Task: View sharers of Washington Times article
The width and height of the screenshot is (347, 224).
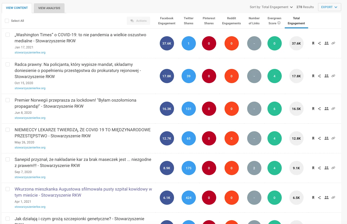Action: click(x=326, y=43)
